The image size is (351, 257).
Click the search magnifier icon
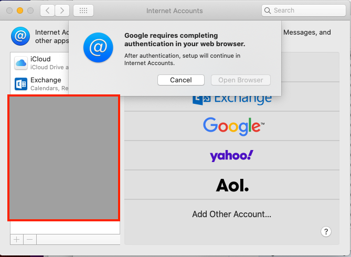(x=267, y=10)
